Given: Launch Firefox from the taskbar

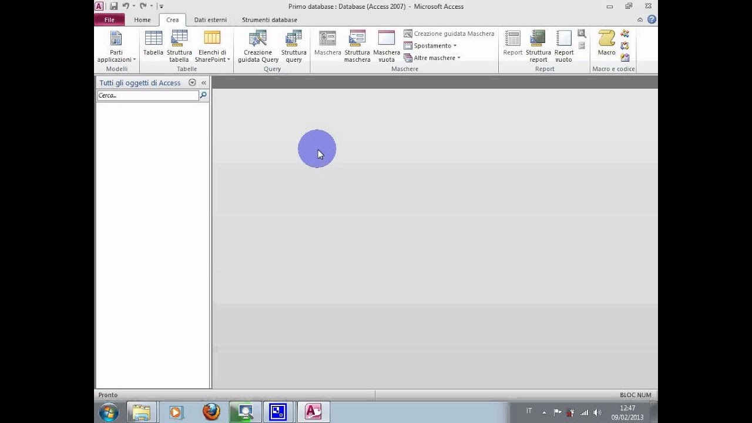Looking at the screenshot, I should (x=211, y=412).
